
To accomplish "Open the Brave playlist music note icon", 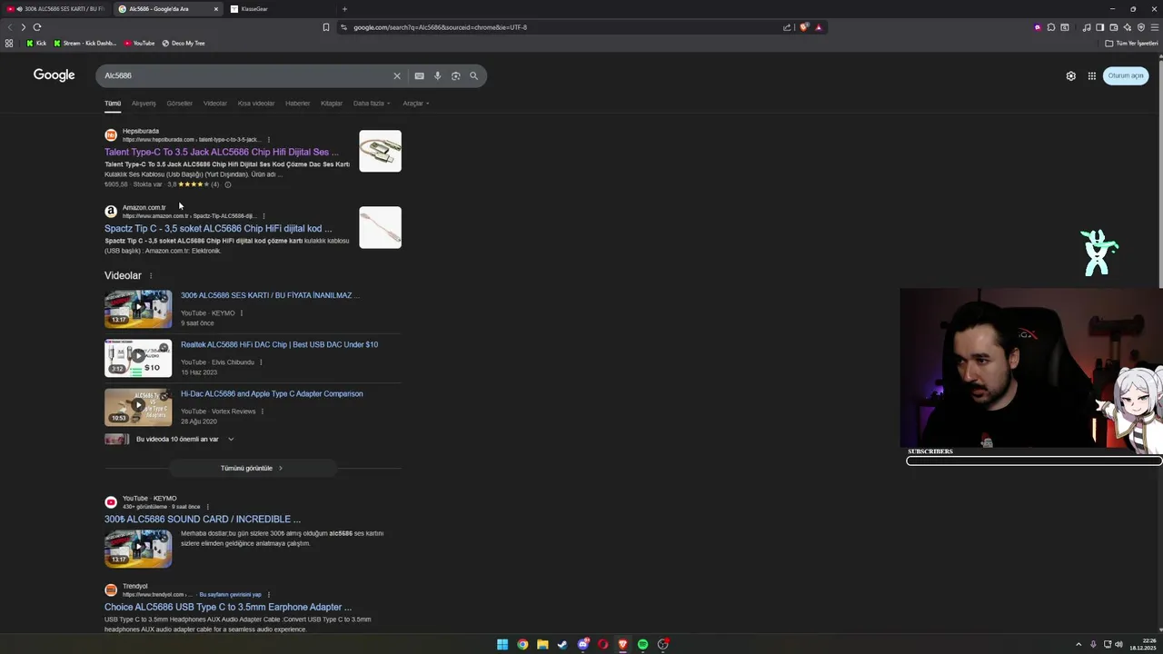I will click(x=1087, y=27).
